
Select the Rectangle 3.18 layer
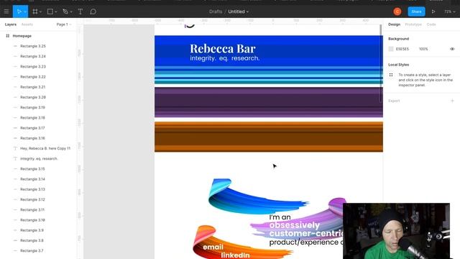[32, 118]
